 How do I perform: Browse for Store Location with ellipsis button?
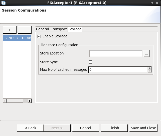pos(146,53)
